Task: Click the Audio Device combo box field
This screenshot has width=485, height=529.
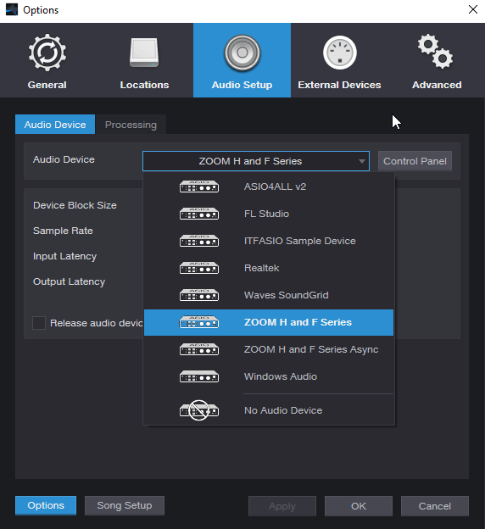Action: [x=256, y=161]
